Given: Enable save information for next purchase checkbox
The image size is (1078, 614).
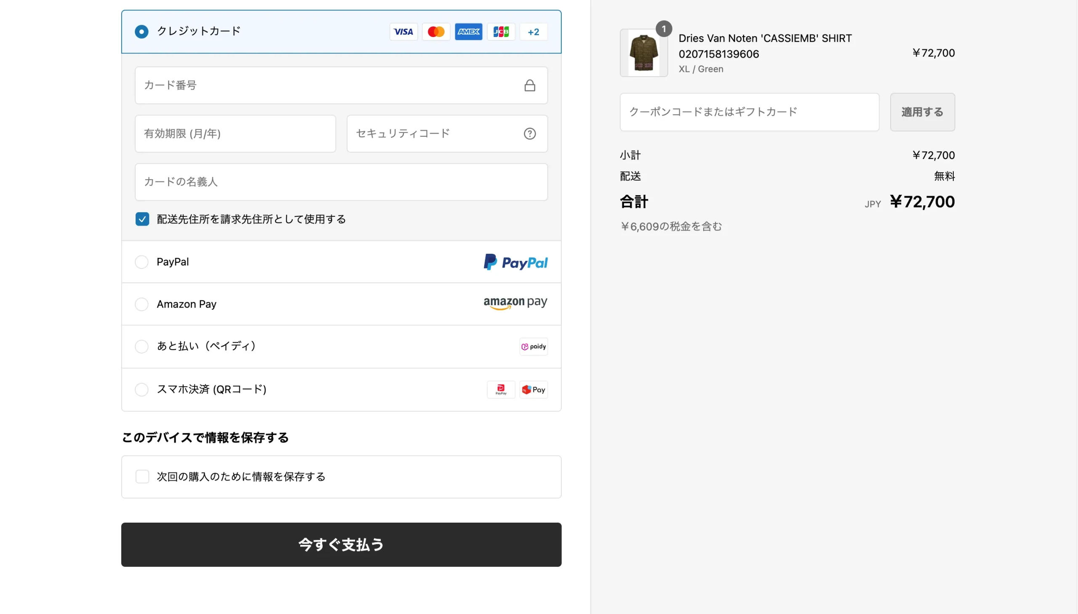Looking at the screenshot, I should (142, 476).
